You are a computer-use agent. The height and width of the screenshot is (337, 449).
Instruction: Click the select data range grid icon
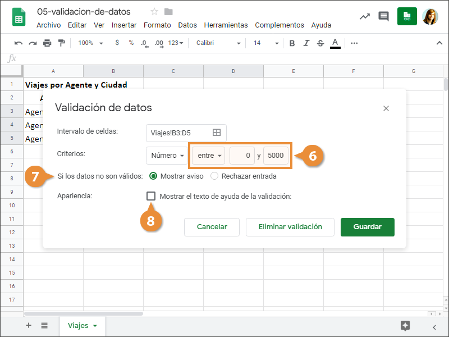click(217, 133)
